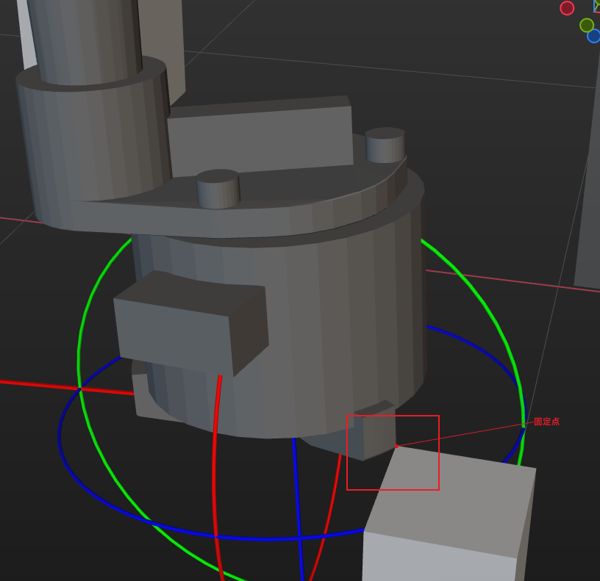Click the blue Z-axis ball in the view gizmo
Image resolution: width=600 pixels, height=581 pixels.
pos(594,36)
